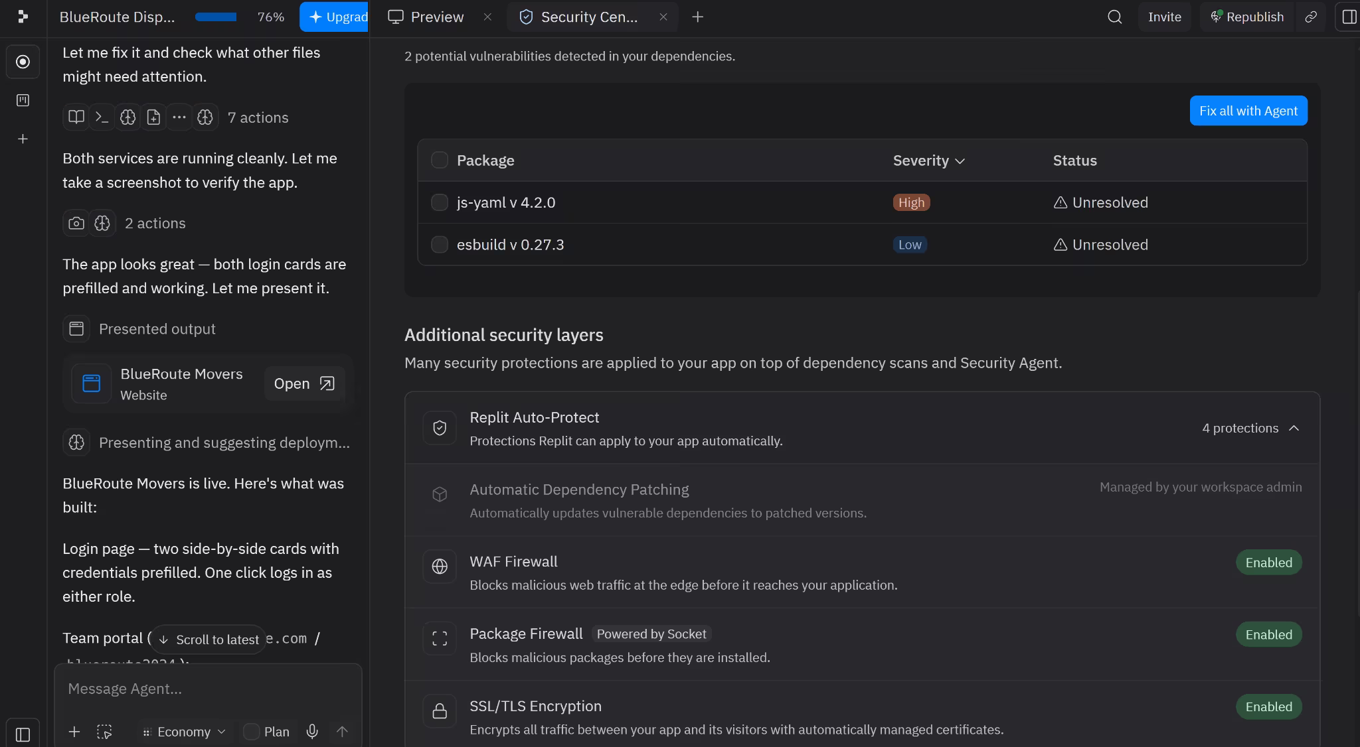The width and height of the screenshot is (1360, 747).
Task: Open the search magnifier icon in the top bar
Action: (x=1115, y=17)
